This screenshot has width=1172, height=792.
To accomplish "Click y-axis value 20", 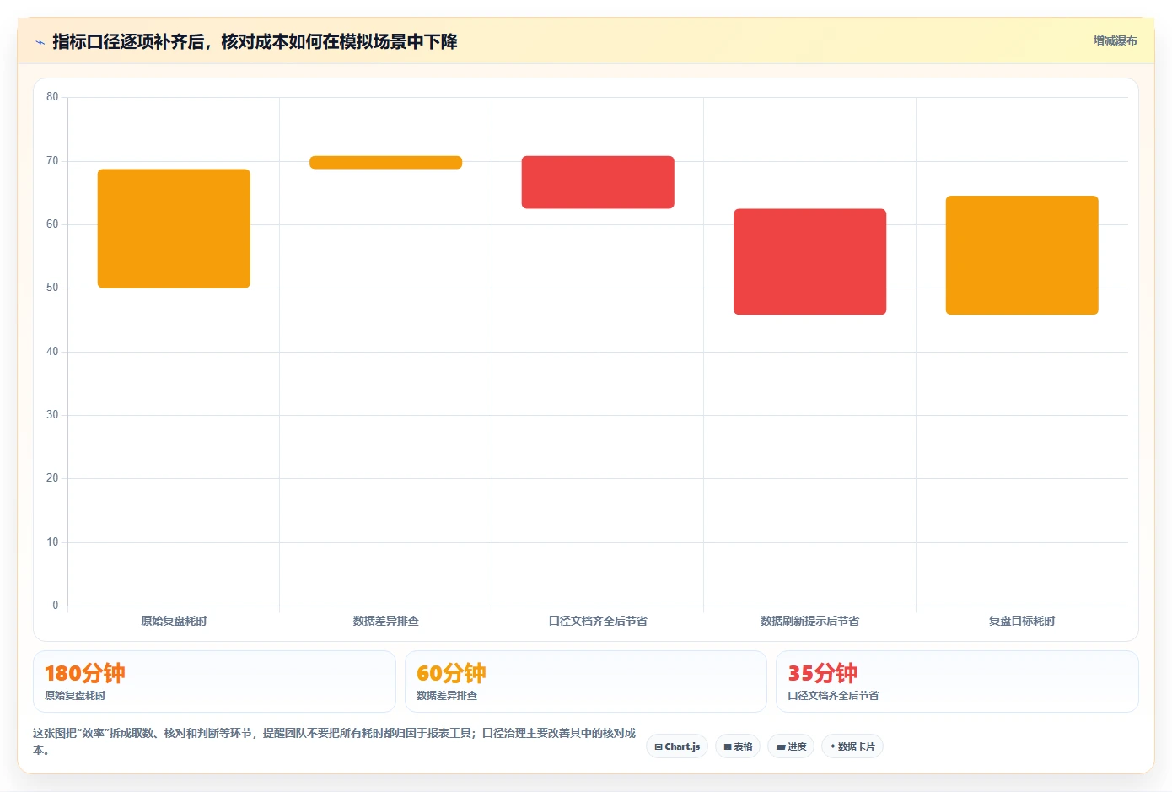I will pyautogui.click(x=52, y=478).
